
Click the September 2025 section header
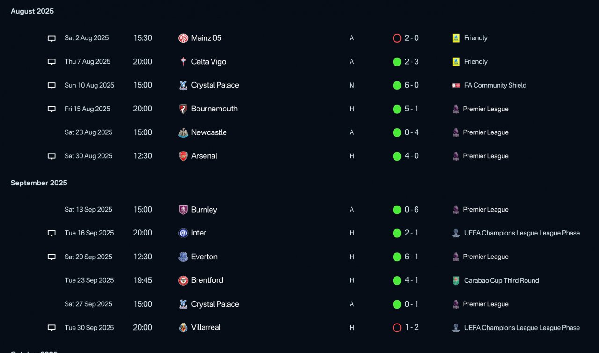coord(39,183)
